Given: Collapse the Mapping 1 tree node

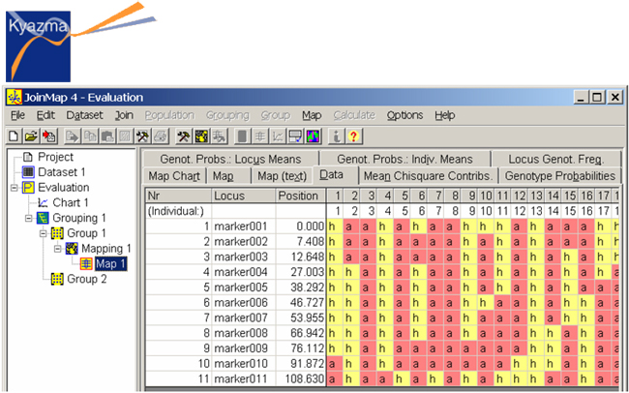Looking at the screenshot, I should [58, 249].
